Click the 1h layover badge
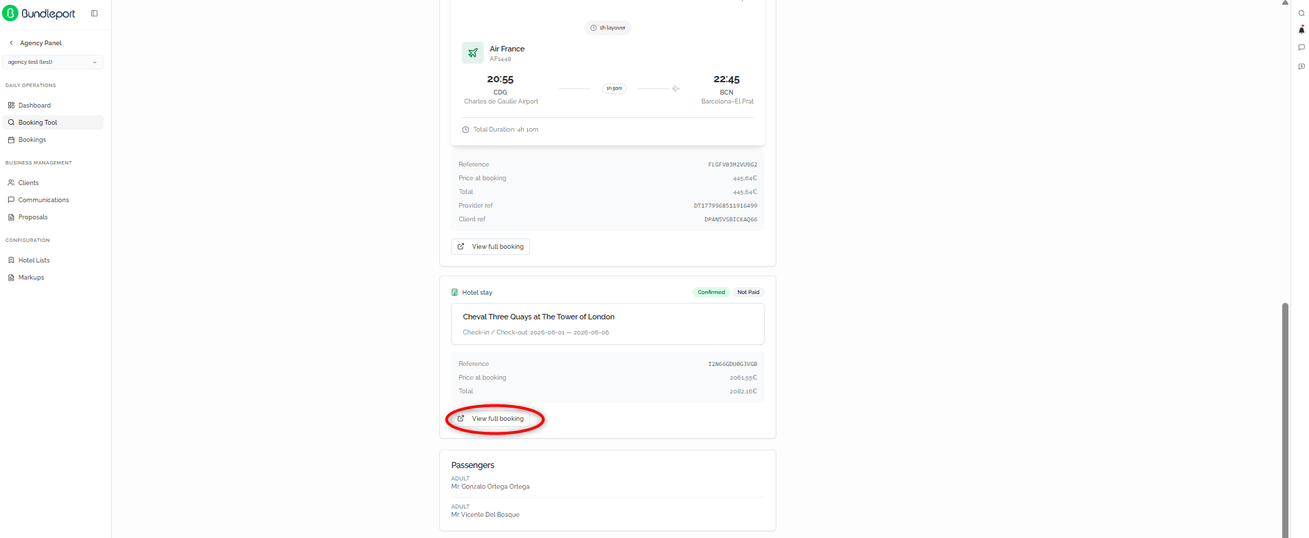The image size is (1309, 538). point(607,28)
